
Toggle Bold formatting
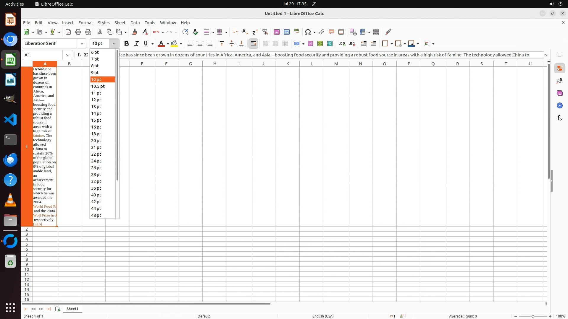coord(127,43)
